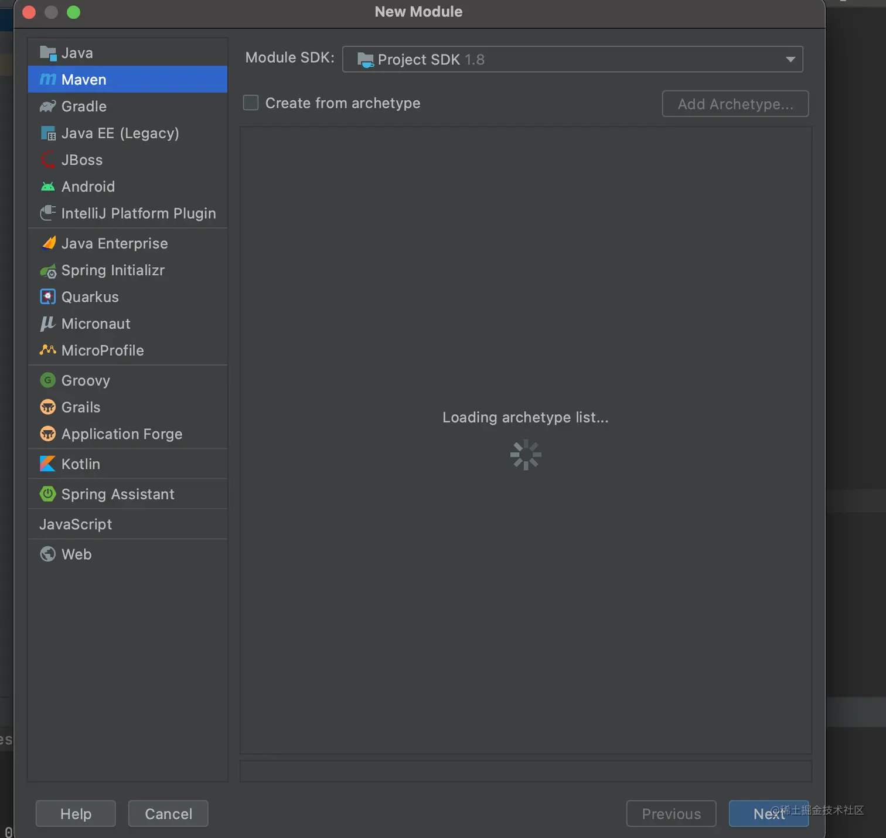Click the Add Archetype... button
This screenshot has height=838, width=886.
(735, 104)
